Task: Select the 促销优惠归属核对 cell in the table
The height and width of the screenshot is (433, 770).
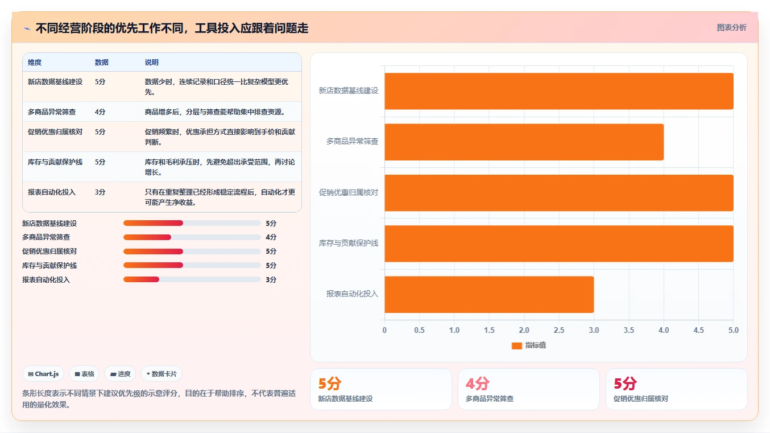Action: [55, 132]
